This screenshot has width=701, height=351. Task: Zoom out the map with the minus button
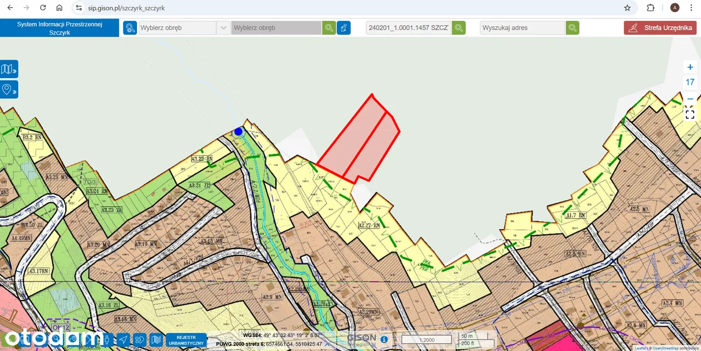tap(690, 98)
